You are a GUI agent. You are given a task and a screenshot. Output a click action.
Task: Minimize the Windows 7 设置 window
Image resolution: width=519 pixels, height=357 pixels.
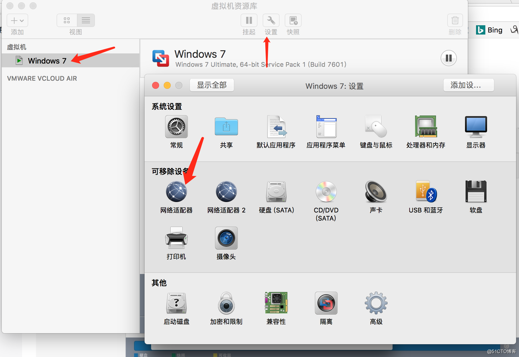click(167, 85)
